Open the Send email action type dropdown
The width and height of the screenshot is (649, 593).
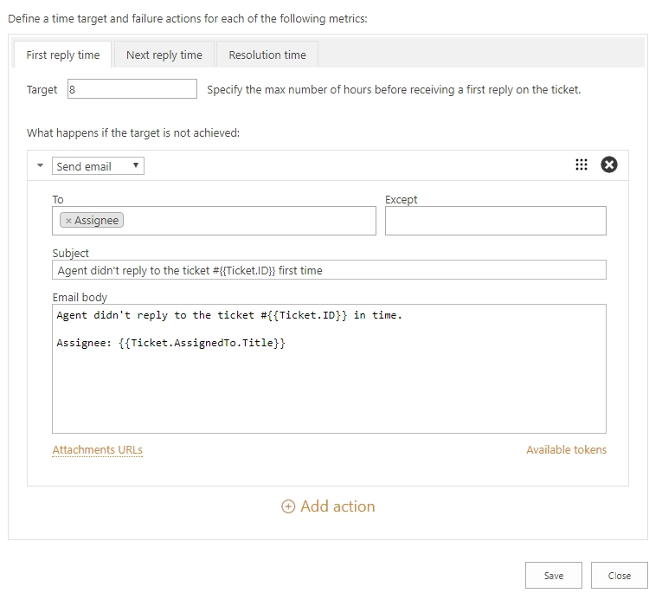98,166
